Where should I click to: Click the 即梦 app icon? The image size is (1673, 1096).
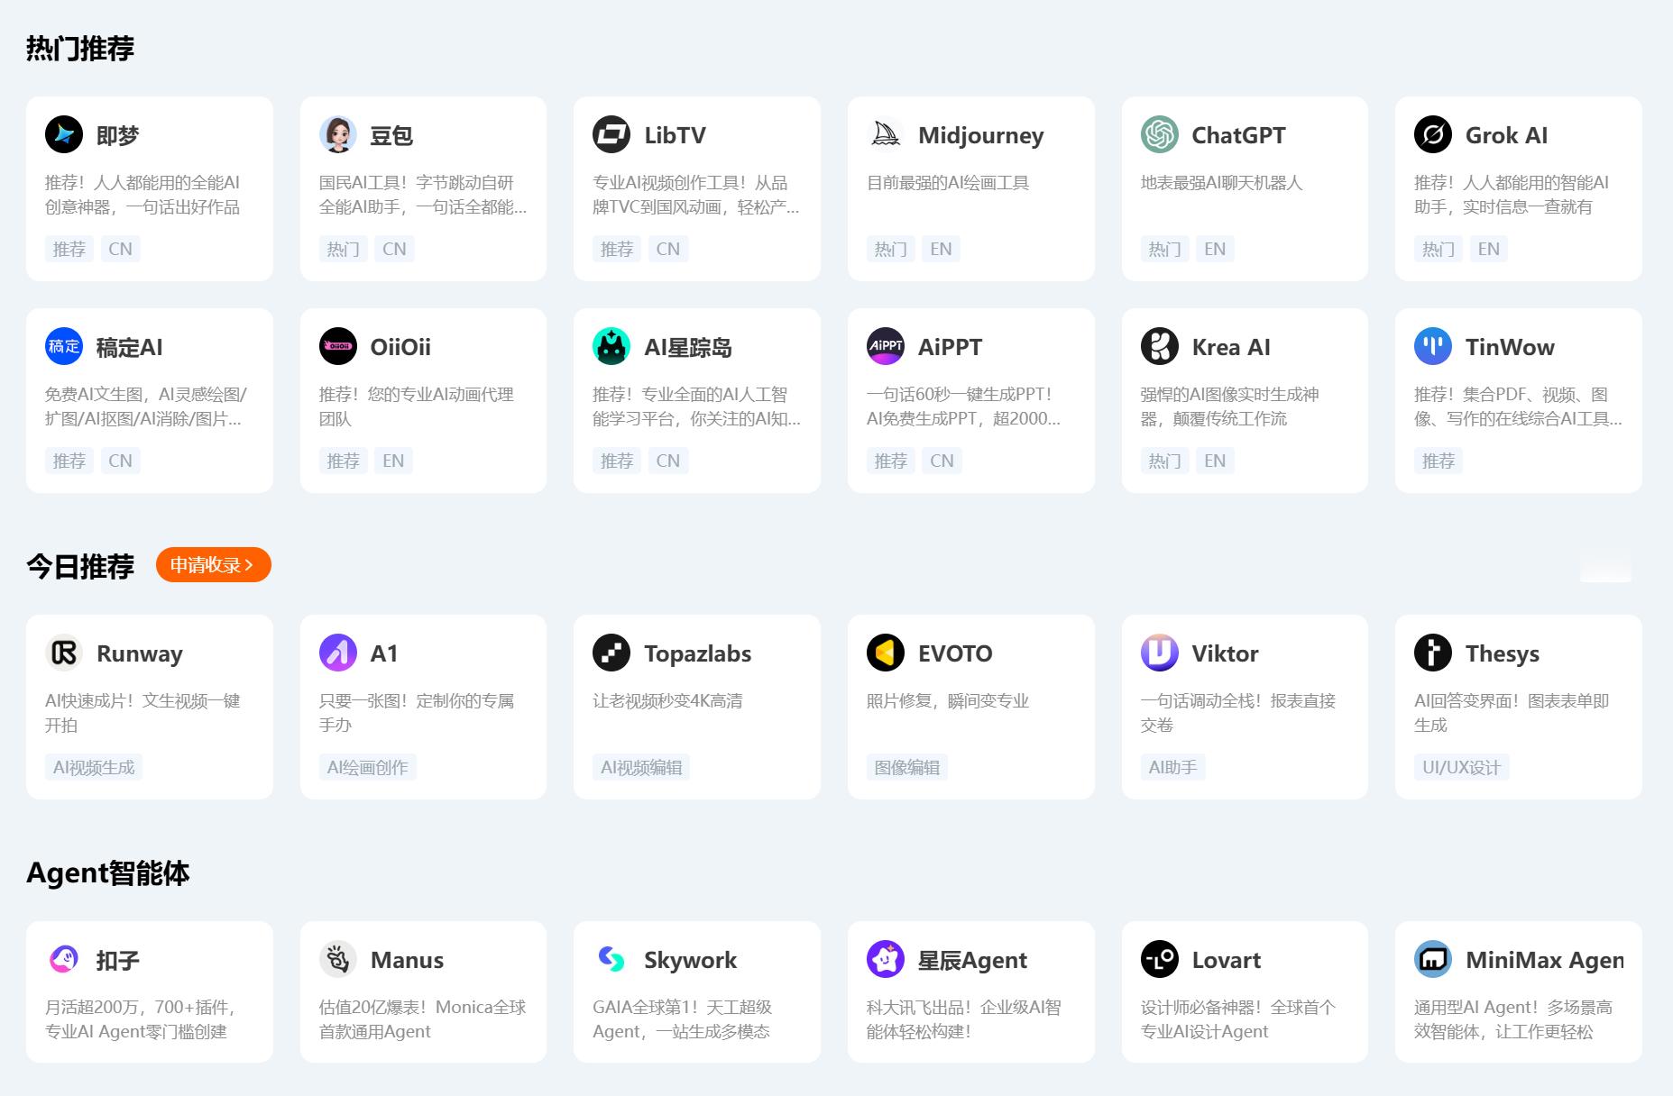[x=64, y=134]
